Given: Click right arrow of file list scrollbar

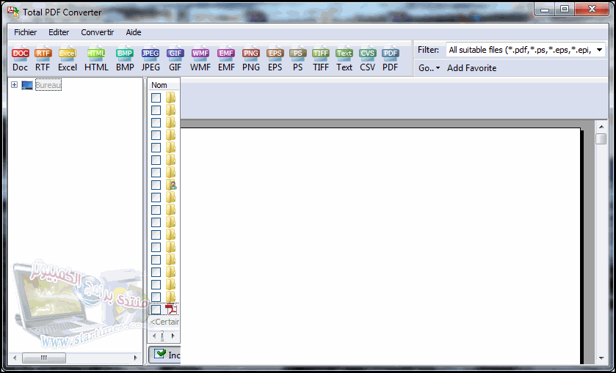Looking at the screenshot, I should pyautogui.click(x=173, y=336).
